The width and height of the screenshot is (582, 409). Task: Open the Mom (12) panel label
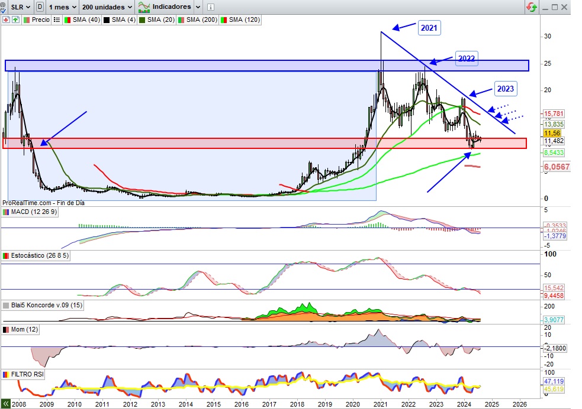[20, 330]
